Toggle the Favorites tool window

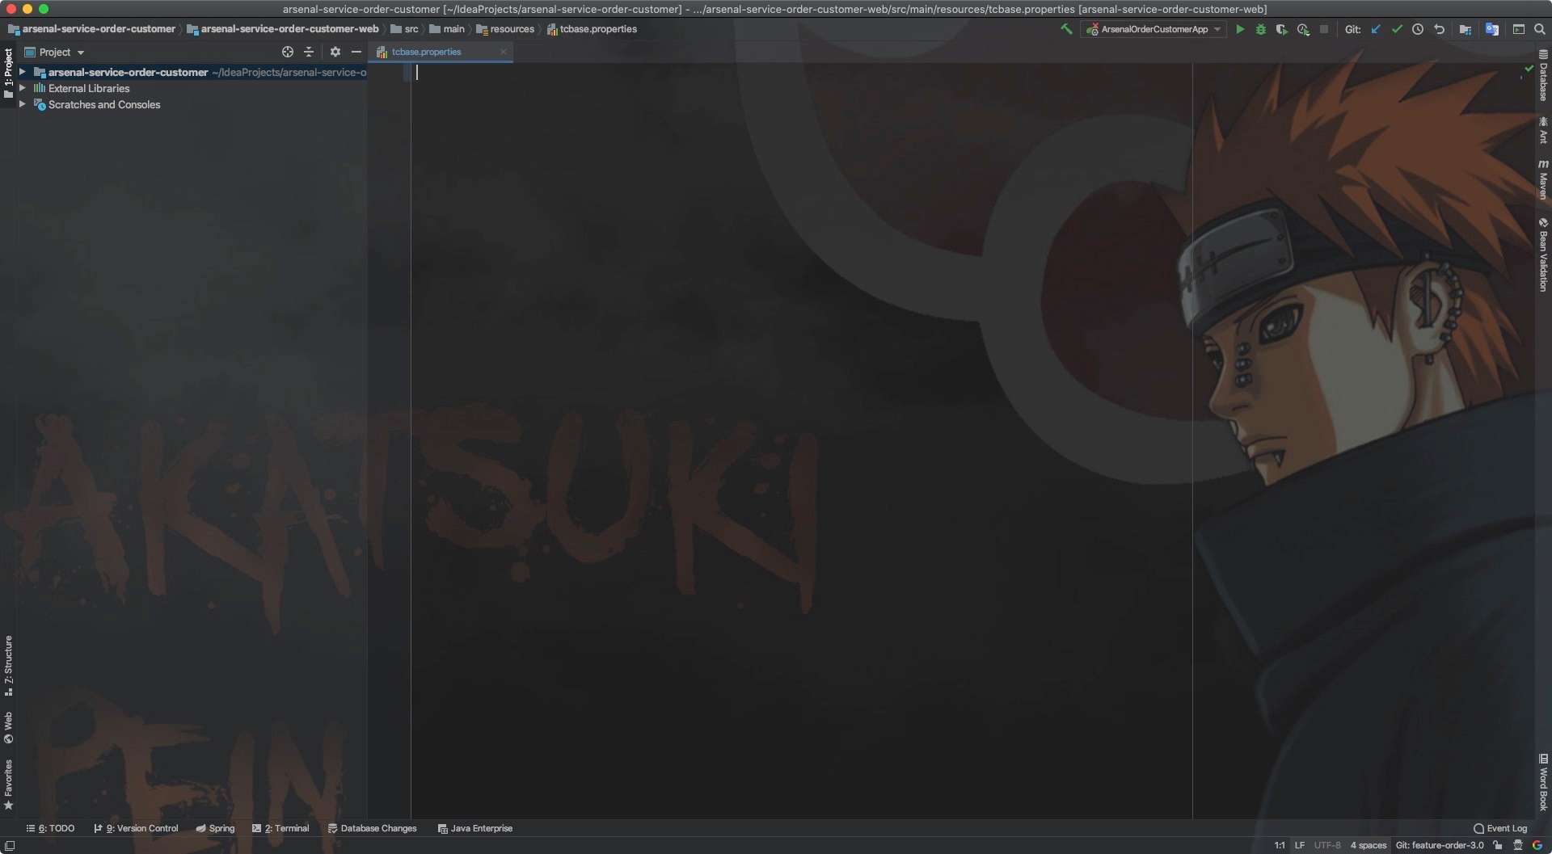[x=8, y=785]
